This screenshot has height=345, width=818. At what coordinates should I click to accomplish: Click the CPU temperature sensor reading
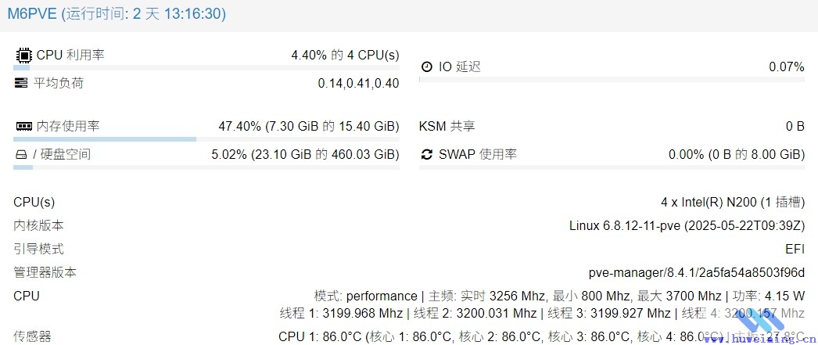tap(541, 336)
